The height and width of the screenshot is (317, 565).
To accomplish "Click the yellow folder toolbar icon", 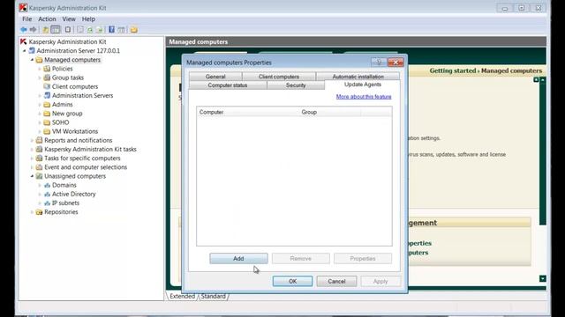I will pyautogui.click(x=134, y=29).
